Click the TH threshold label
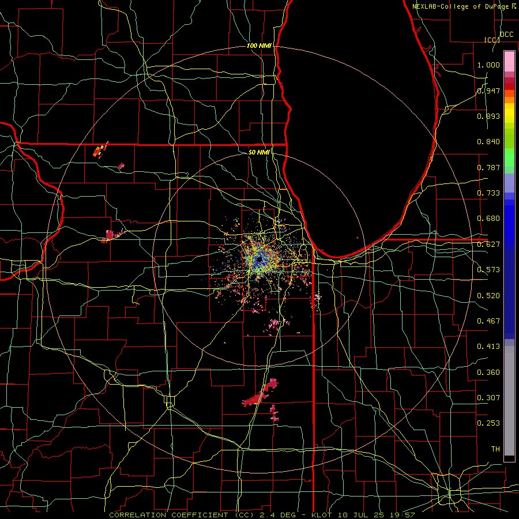Screen dimensions: 519x519 coord(495,449)
